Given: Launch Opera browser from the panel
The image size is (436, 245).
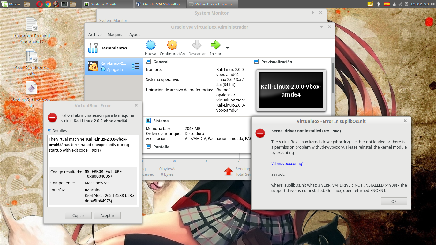Looking at the screenshot, I should click(40, 4).
